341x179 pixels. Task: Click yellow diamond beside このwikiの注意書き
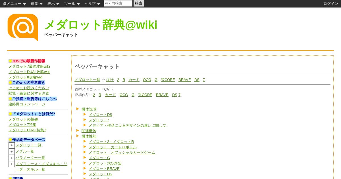pos(10,83)
